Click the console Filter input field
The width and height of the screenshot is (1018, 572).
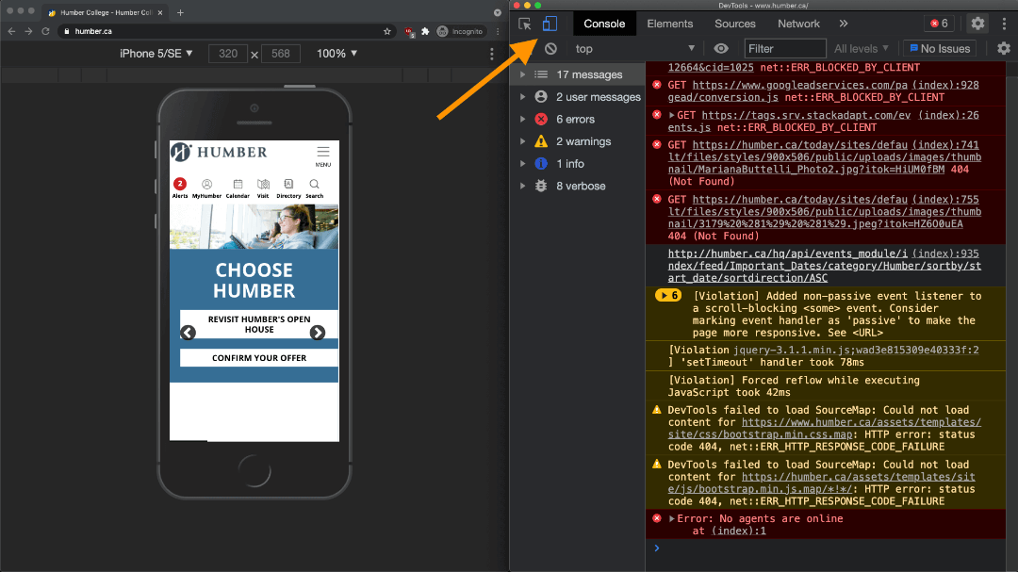pos(784,49)
